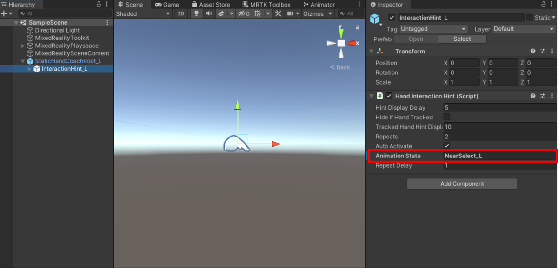Open the Asset Store tab
This screenshot has width=558, height=268.
(210, 4)
